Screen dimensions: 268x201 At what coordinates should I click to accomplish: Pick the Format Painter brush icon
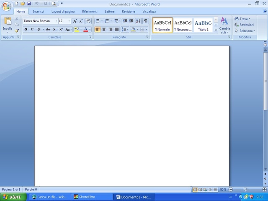(17, 31)
